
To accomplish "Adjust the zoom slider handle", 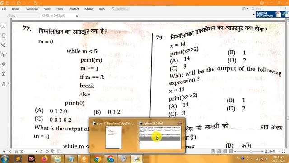I will [x=251, y=151].
